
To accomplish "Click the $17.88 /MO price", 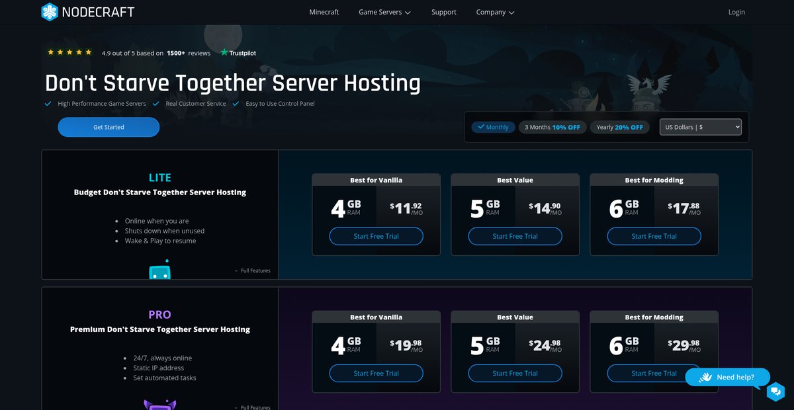I will tap(684, 208).
